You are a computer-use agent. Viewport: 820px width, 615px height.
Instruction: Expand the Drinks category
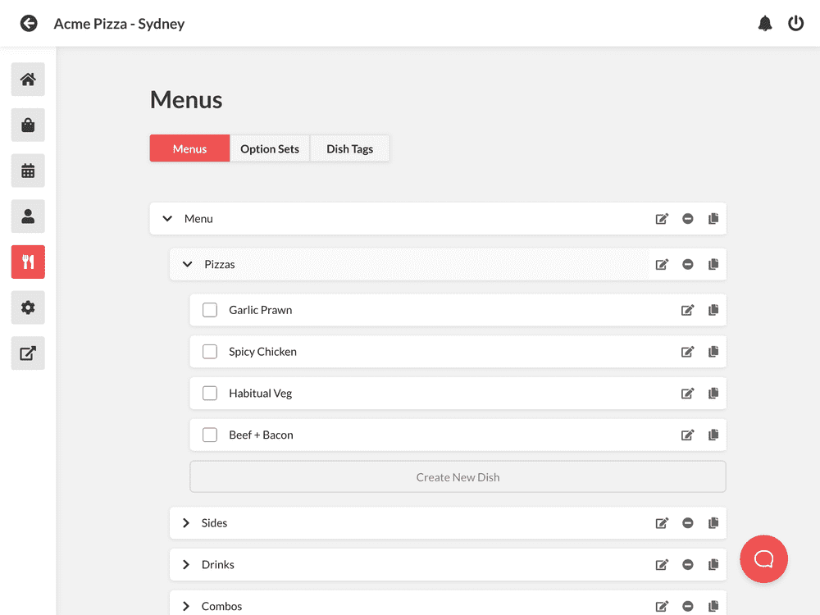(x=186, y=565)
